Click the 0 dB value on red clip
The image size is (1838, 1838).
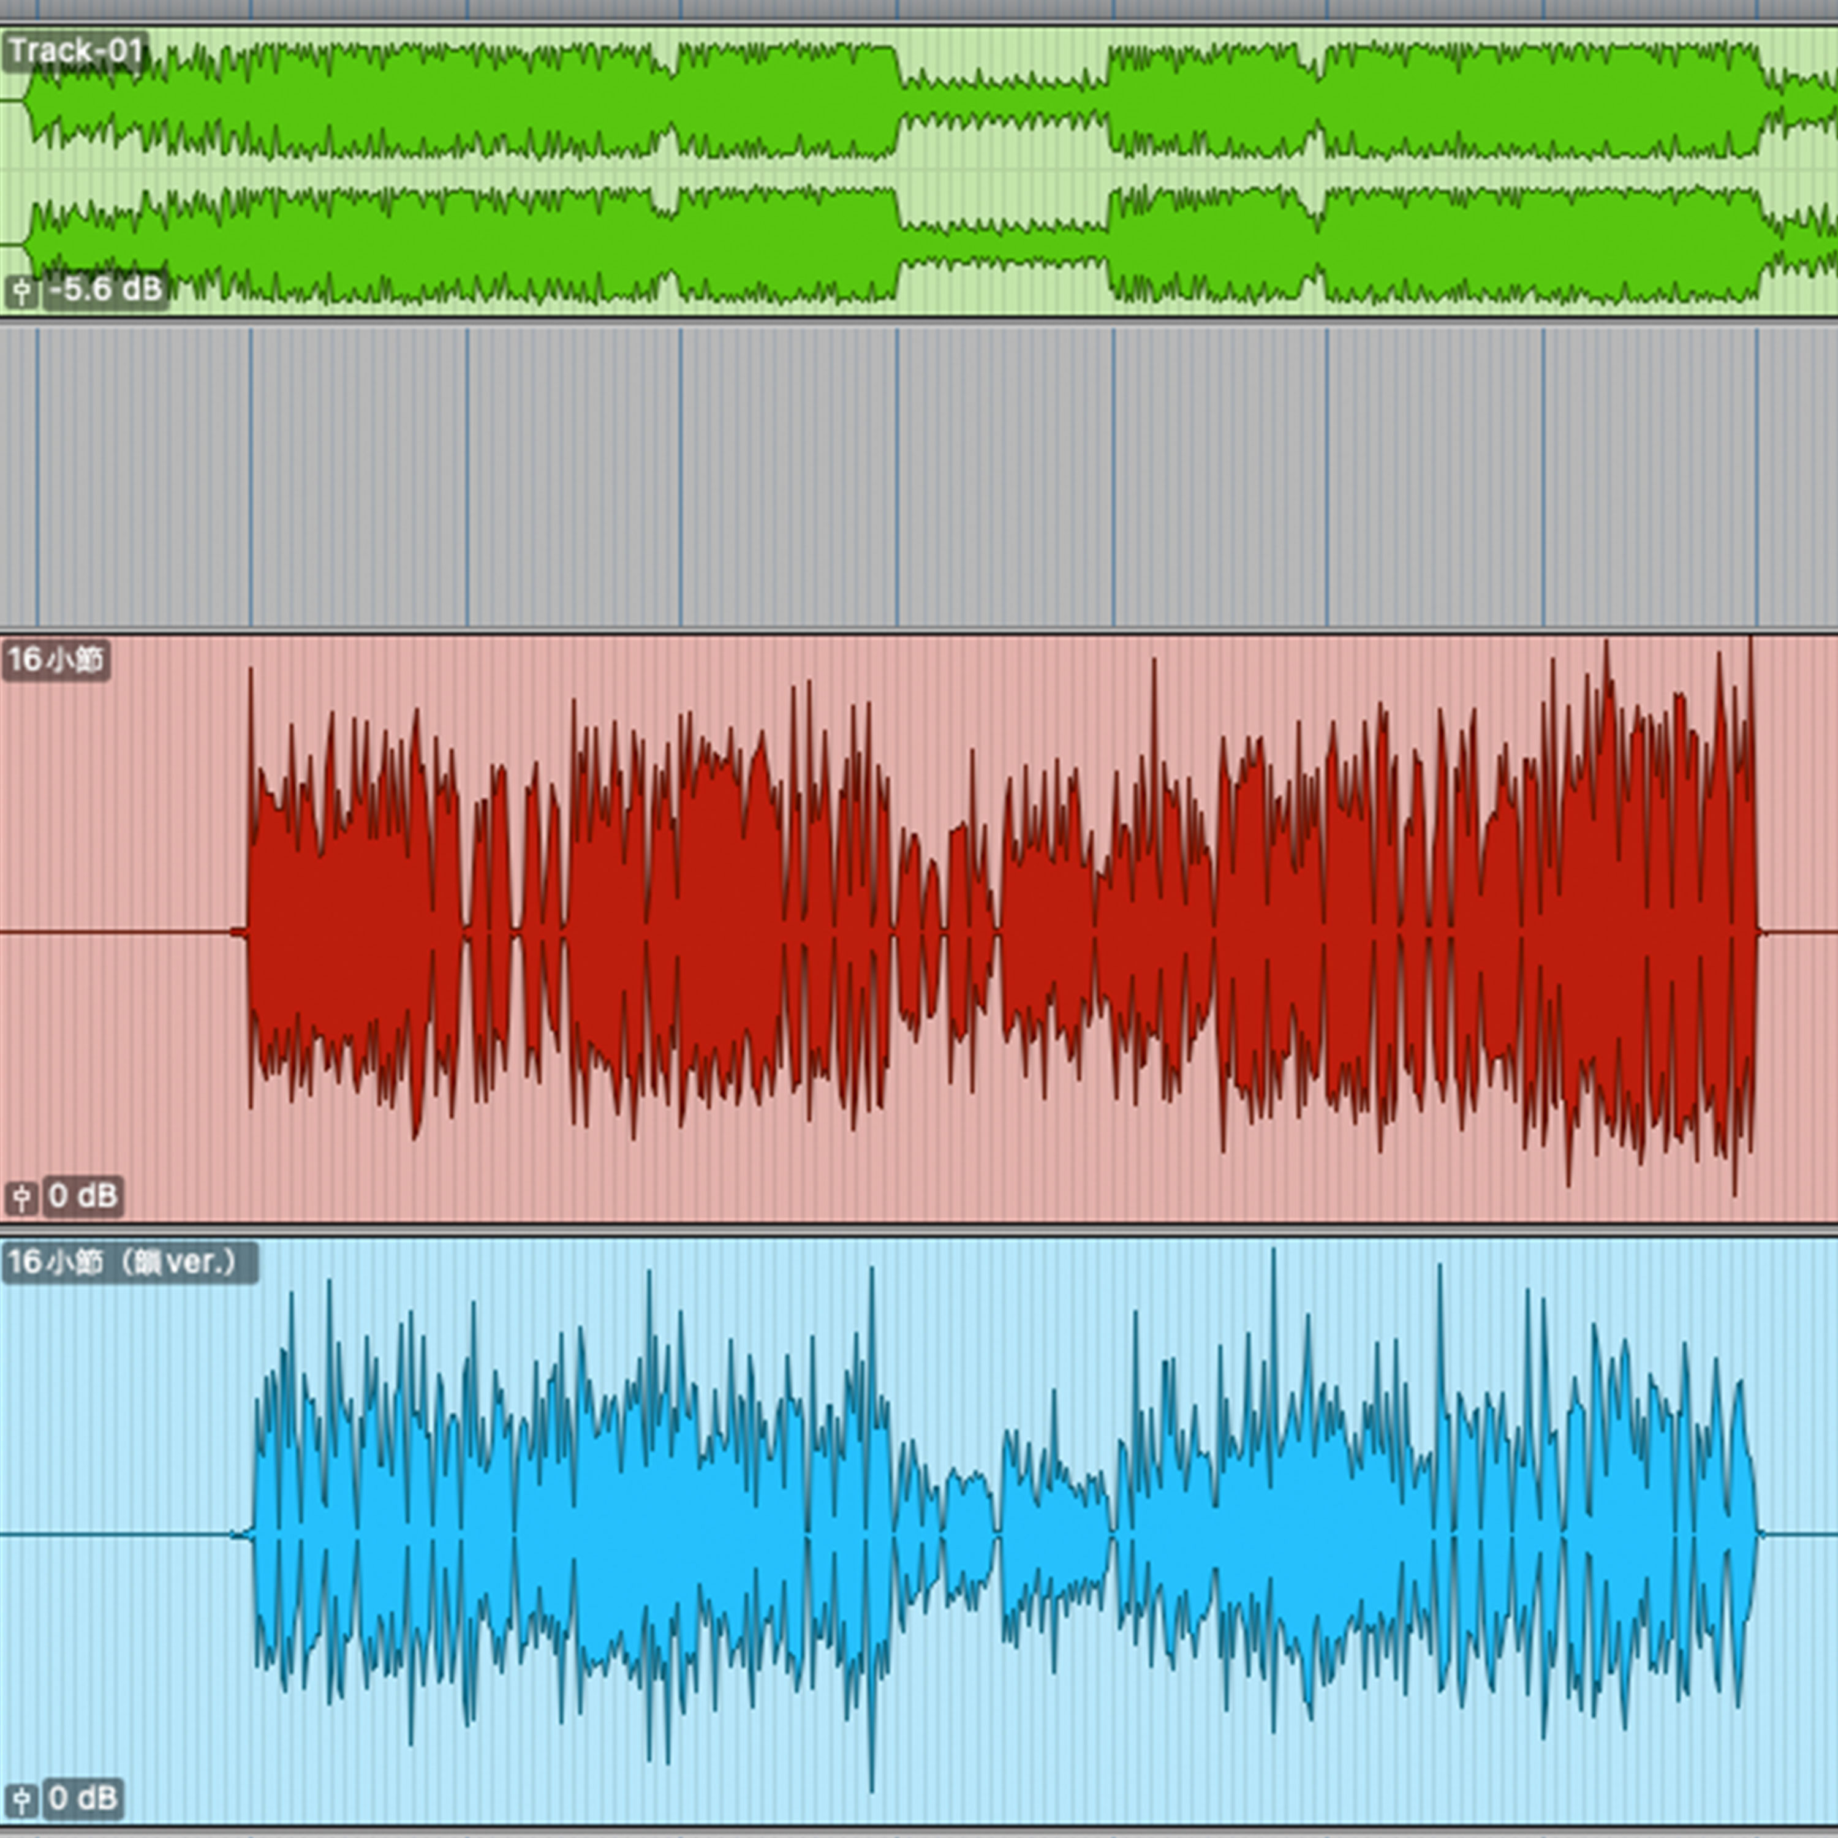pos(83,1196)
